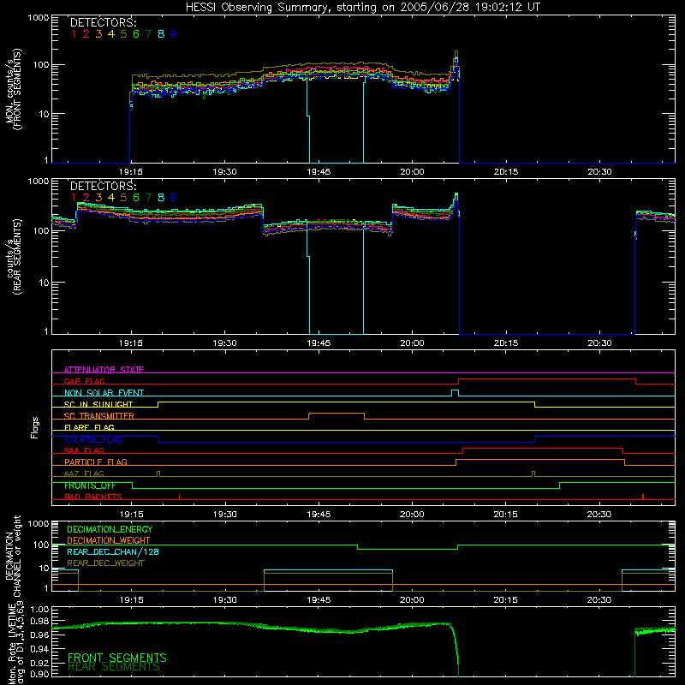Click the DETECTORS: label in the front segments panel
This screenshot has width=685, height=685.
103,22
